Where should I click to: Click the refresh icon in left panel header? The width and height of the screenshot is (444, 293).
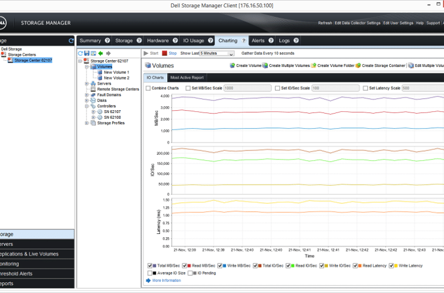(x=71, y=41)
